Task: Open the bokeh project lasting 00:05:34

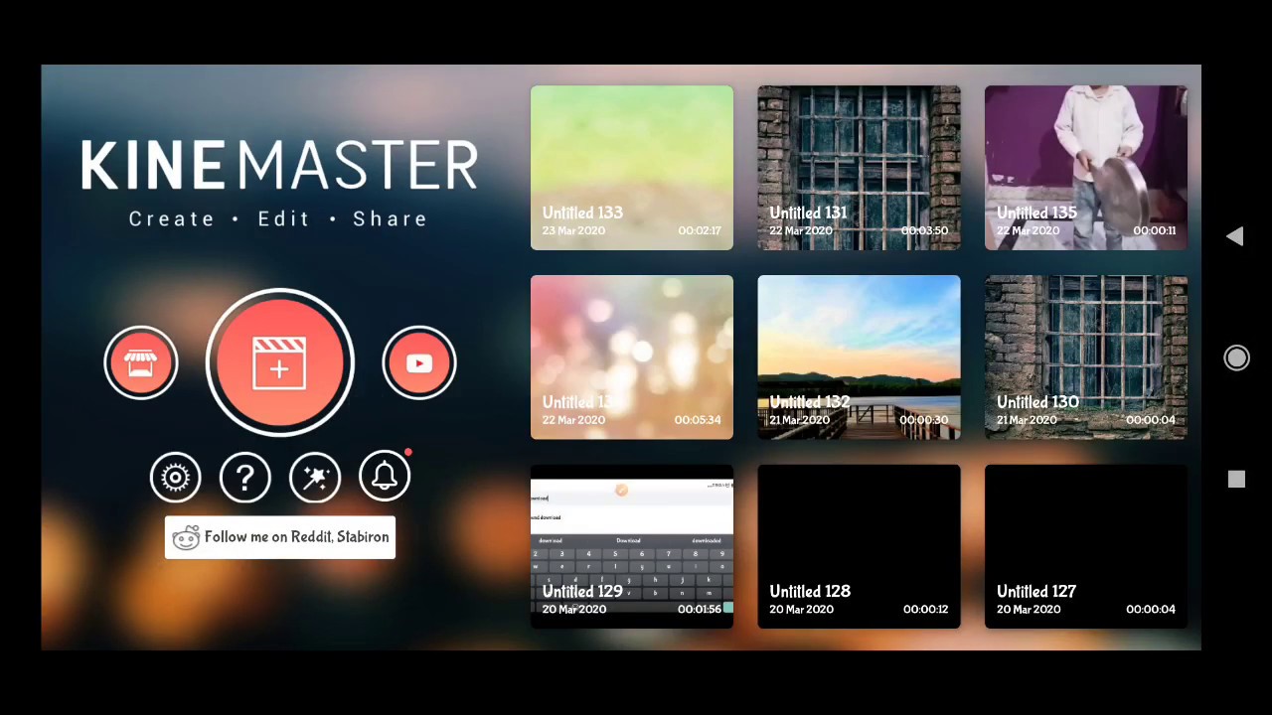Action: pos(632,357)
